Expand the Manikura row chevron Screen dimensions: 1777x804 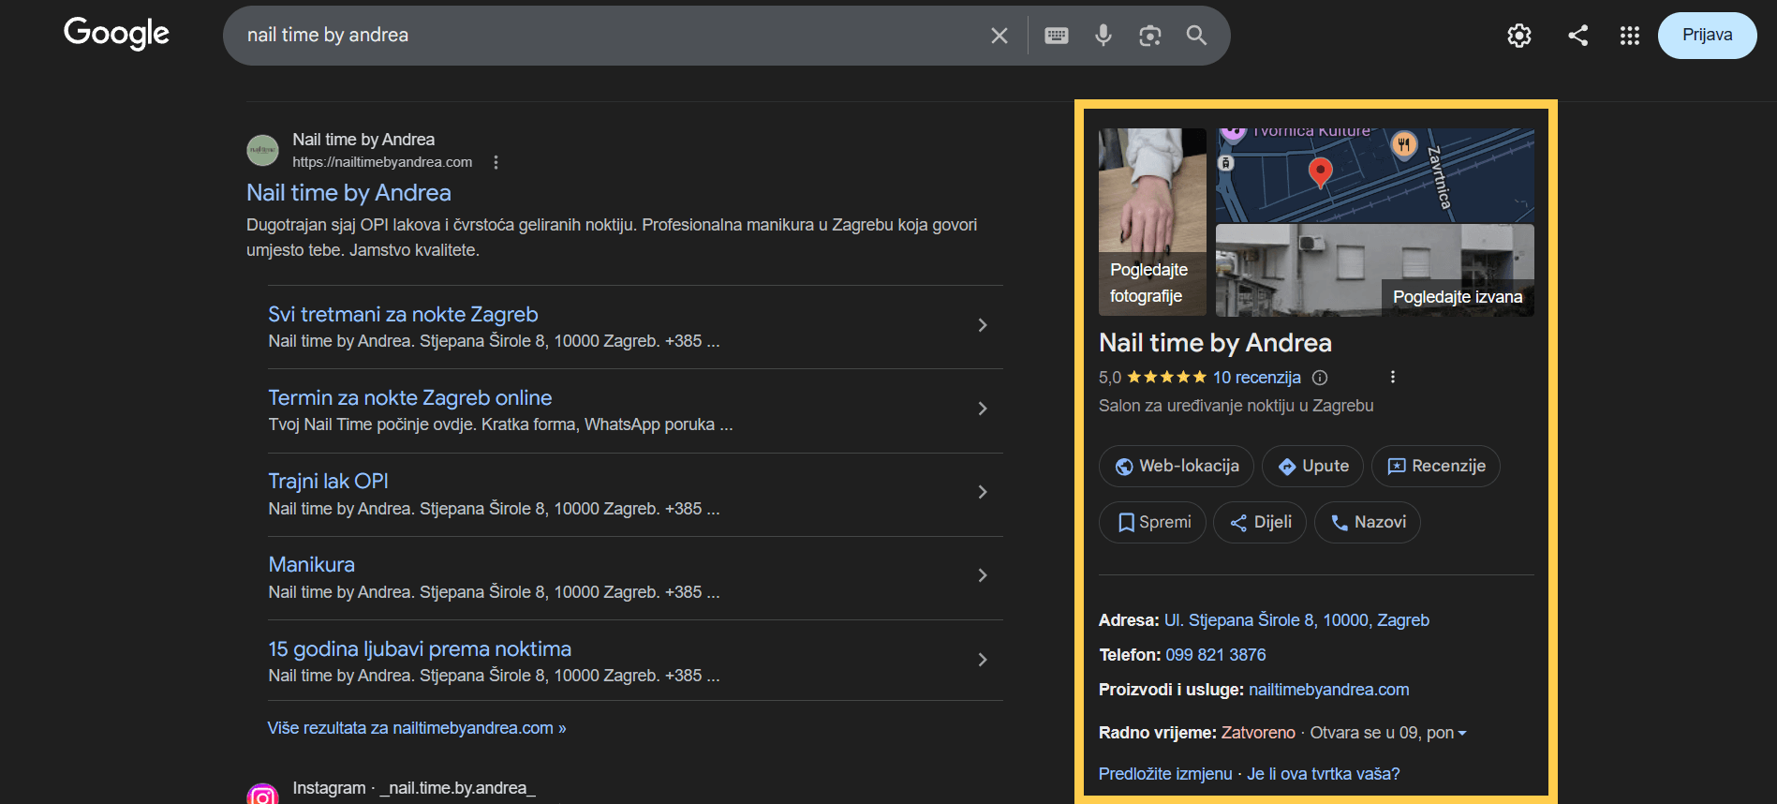coord(983,575)
